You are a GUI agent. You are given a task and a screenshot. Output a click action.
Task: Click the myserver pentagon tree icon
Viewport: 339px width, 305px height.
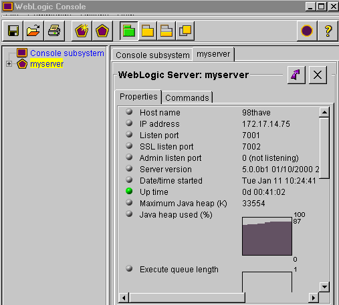(22, 64)
